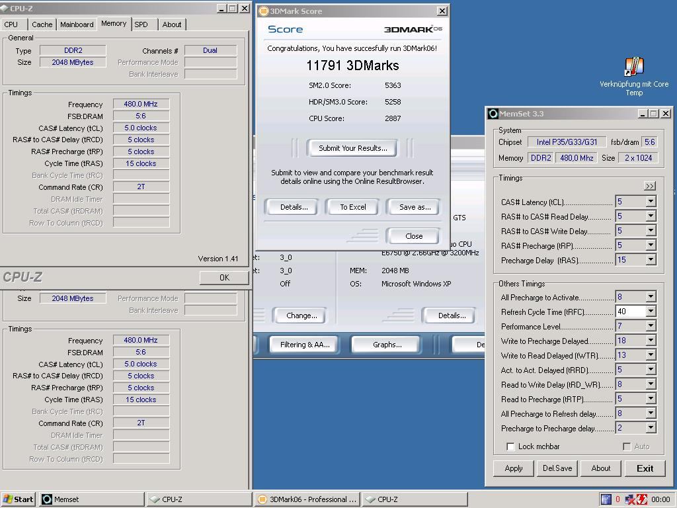Click the red lightning bolt tray icon
The image size is (677, 508).
click(641, 499)
